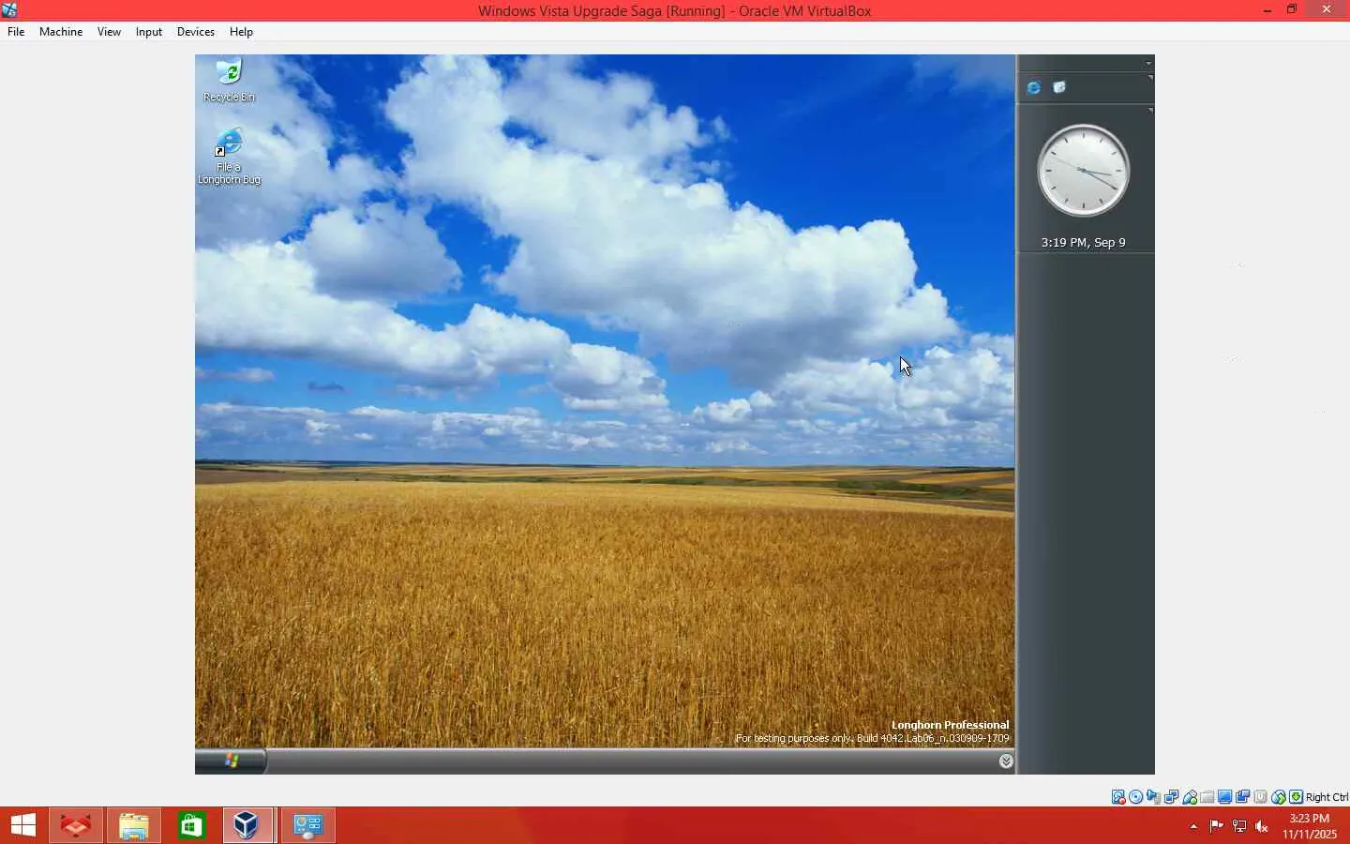
Task: Click the host clock showing 3:23 PM
Action: pyautogui.click(x=1310, y=826)
